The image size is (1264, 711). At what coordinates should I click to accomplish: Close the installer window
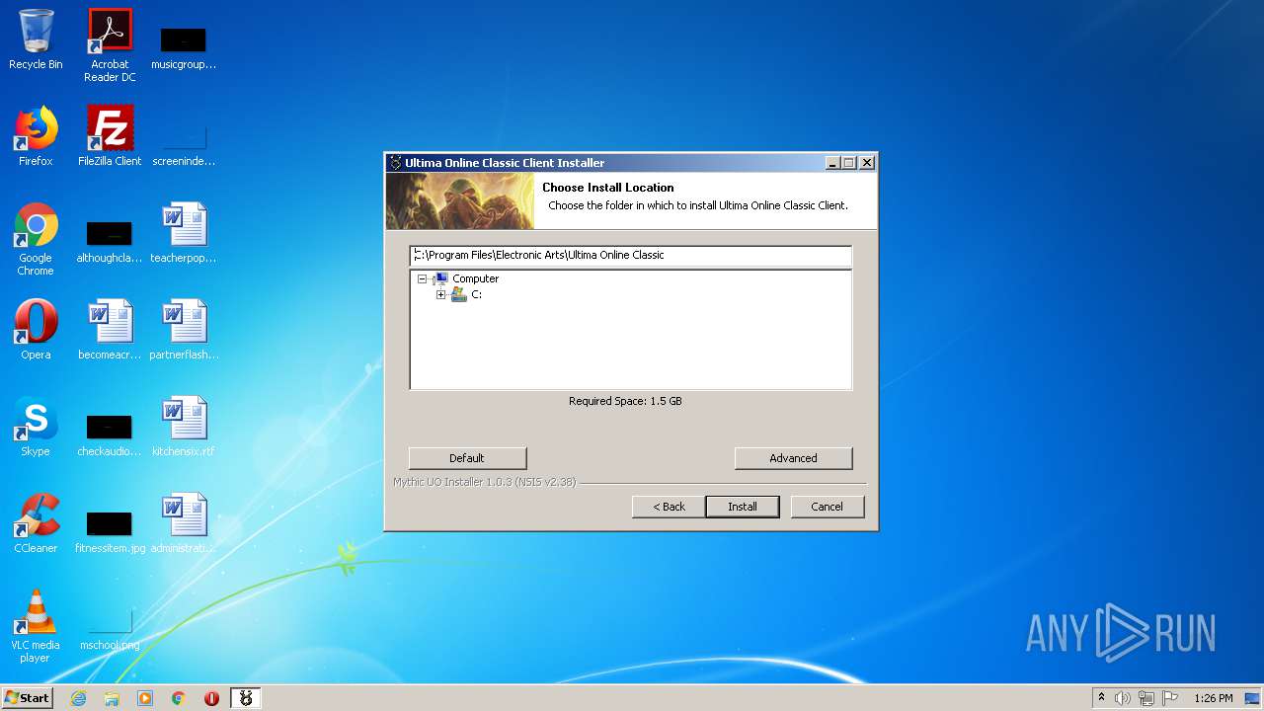coord(867,163)
